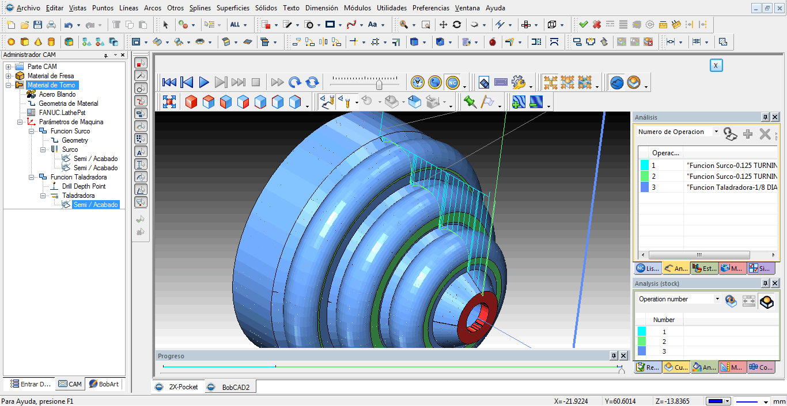
Task: Open the simulation settings gear icon
Action: pyautogui.click(x=519, y=82)
